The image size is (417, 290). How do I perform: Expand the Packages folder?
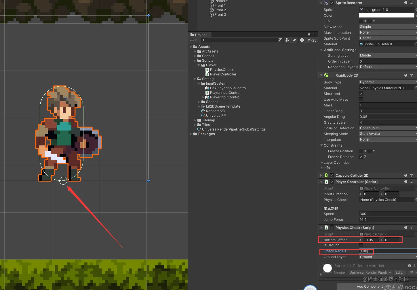pos(191,134)
